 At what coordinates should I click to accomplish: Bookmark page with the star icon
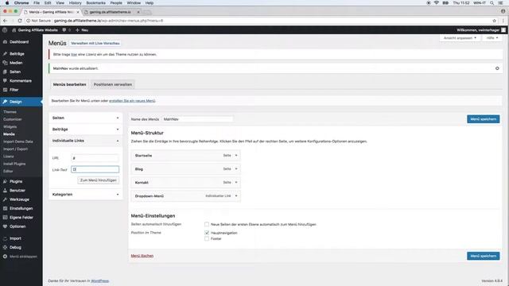[495, 21]
